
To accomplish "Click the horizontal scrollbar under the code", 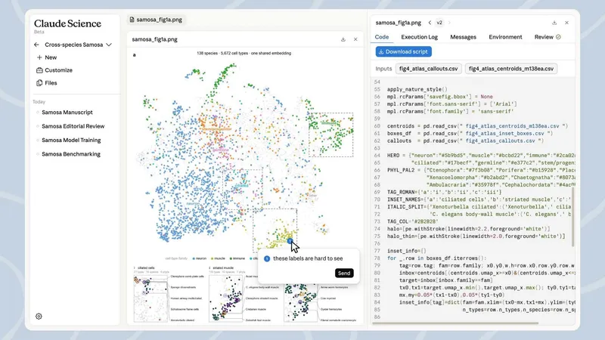I will tap(455, 323).
